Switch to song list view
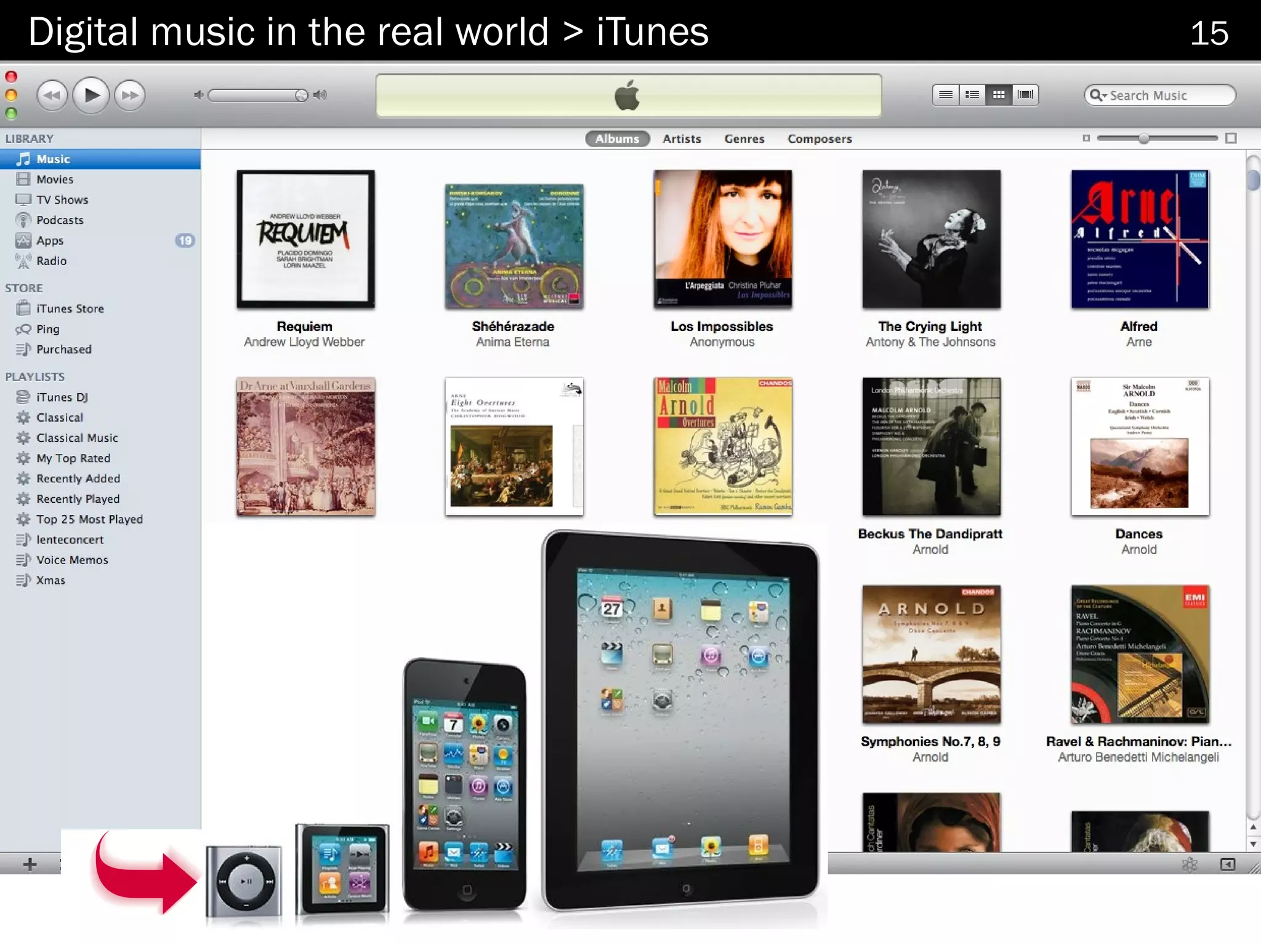The height and width of the screenshot is (945, 1261). 946,95
